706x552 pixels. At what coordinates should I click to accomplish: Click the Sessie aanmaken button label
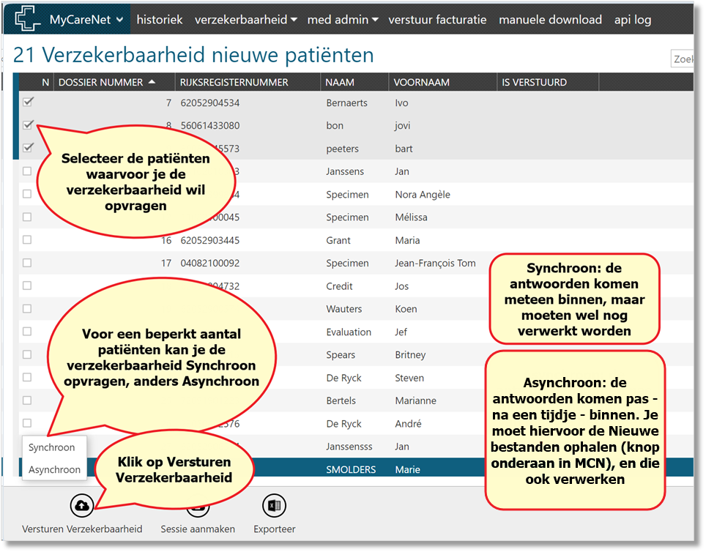coord(198,529)
